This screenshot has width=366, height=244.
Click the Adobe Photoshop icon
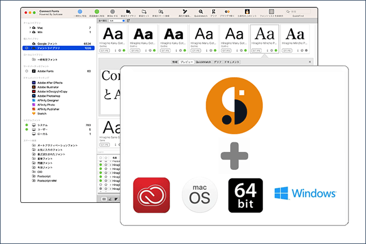[34, 96]
